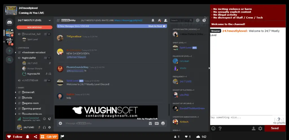289x140 pixels.
Task: Open the emoji picker in Discord message bar
Action: click(163, 123)
